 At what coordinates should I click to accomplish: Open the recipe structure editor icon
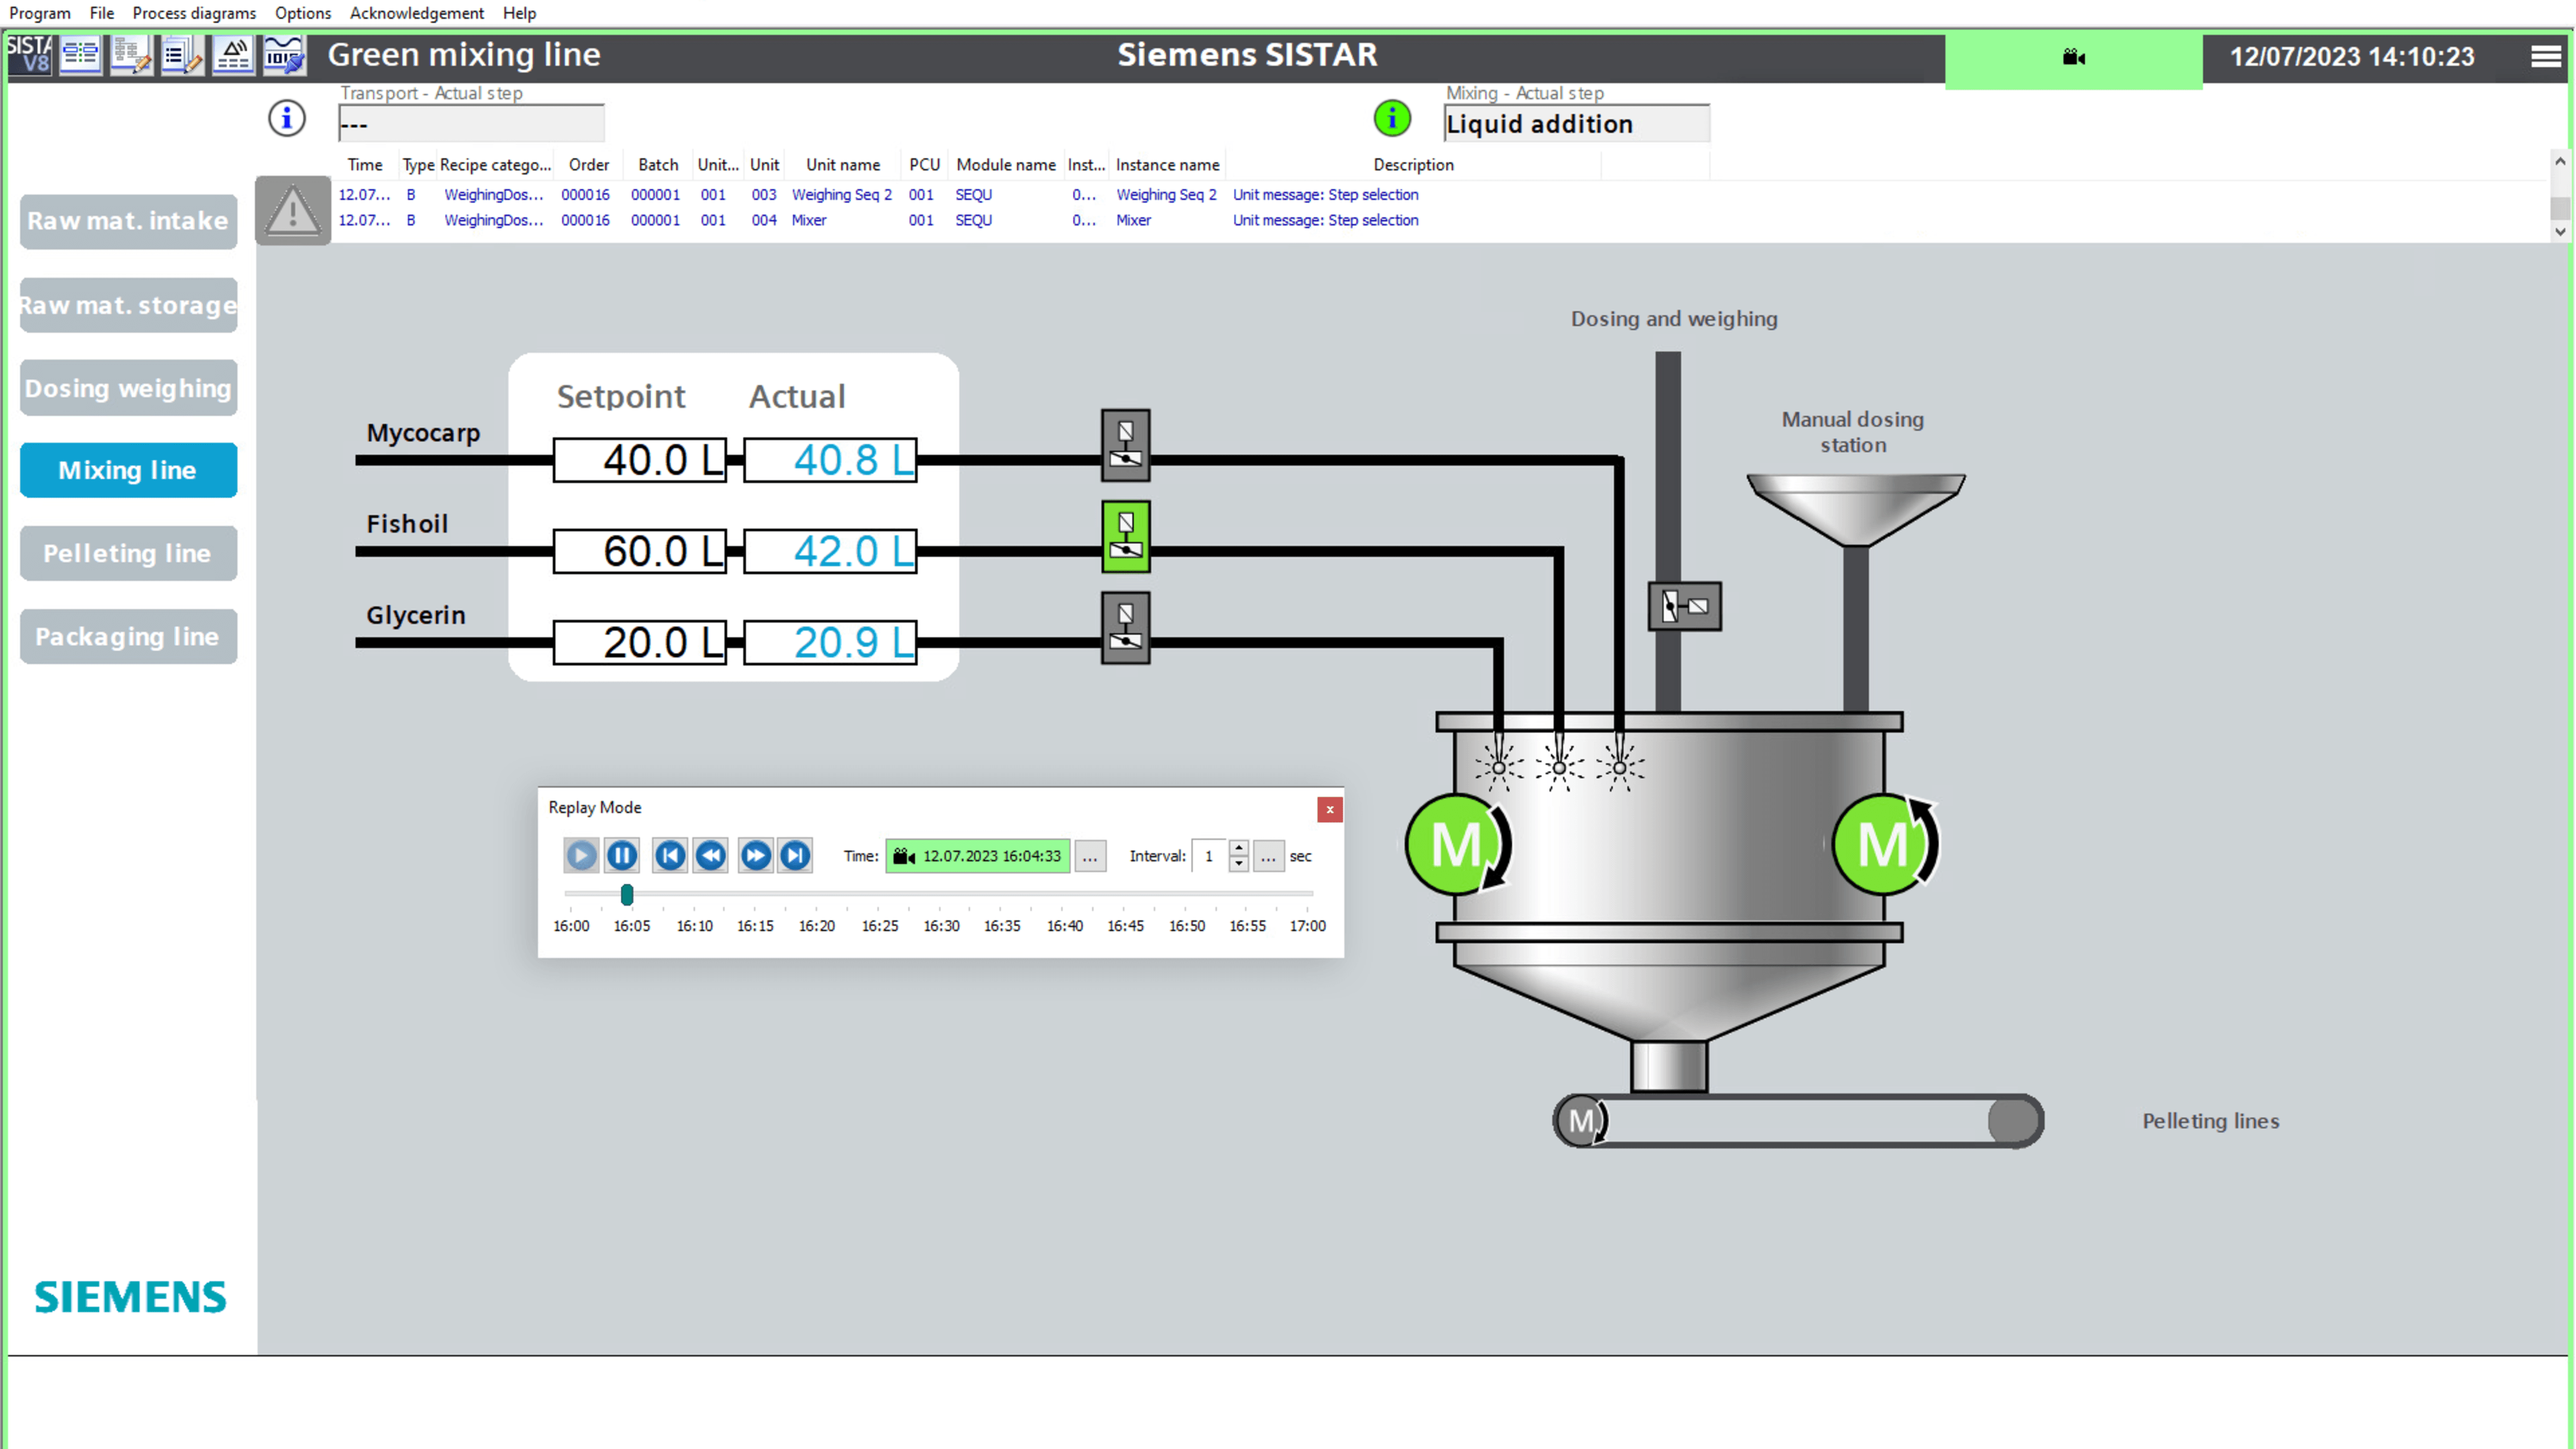[130, 55]
